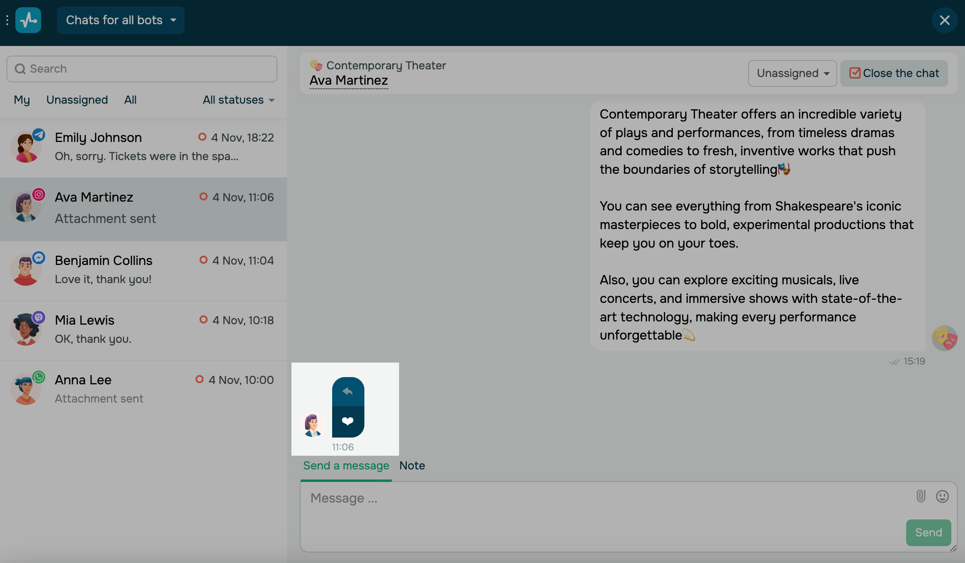Open the Ava Martinez contact name link
Image resolution: width=965 pixels, height=563 pixels.
pyautogui.click(x=349, y=81)
